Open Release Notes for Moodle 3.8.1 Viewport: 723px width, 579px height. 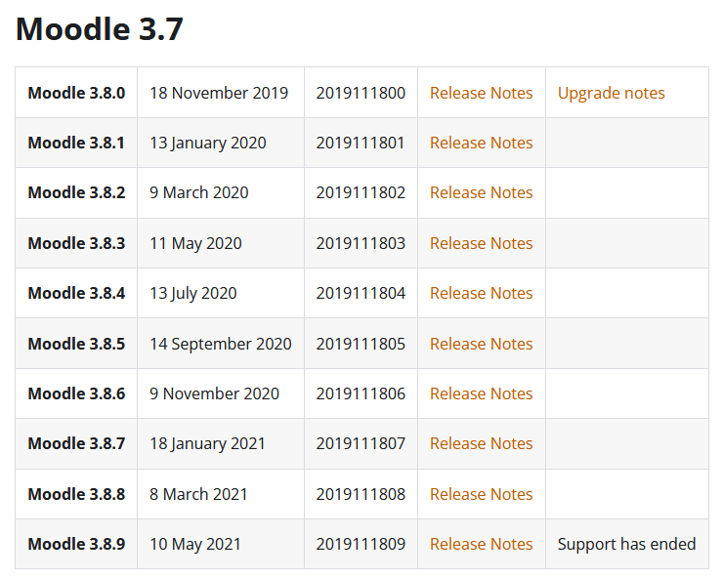(481, 143)
